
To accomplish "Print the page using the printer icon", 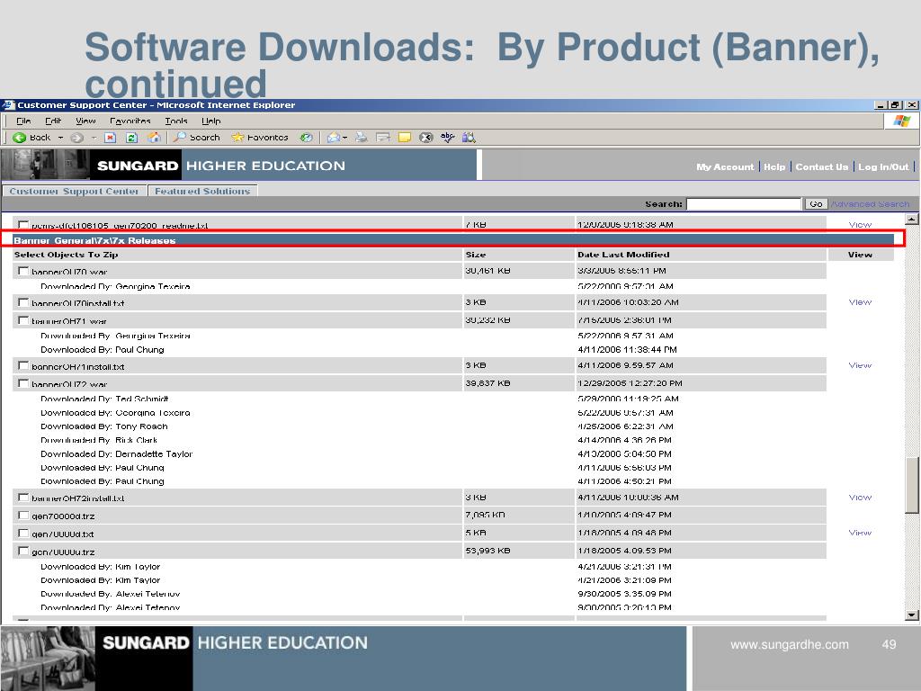I will click(x=362, y=138).
